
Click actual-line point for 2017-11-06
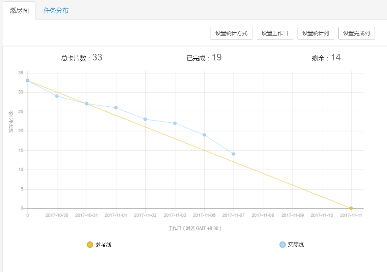(x=204, y=135)
